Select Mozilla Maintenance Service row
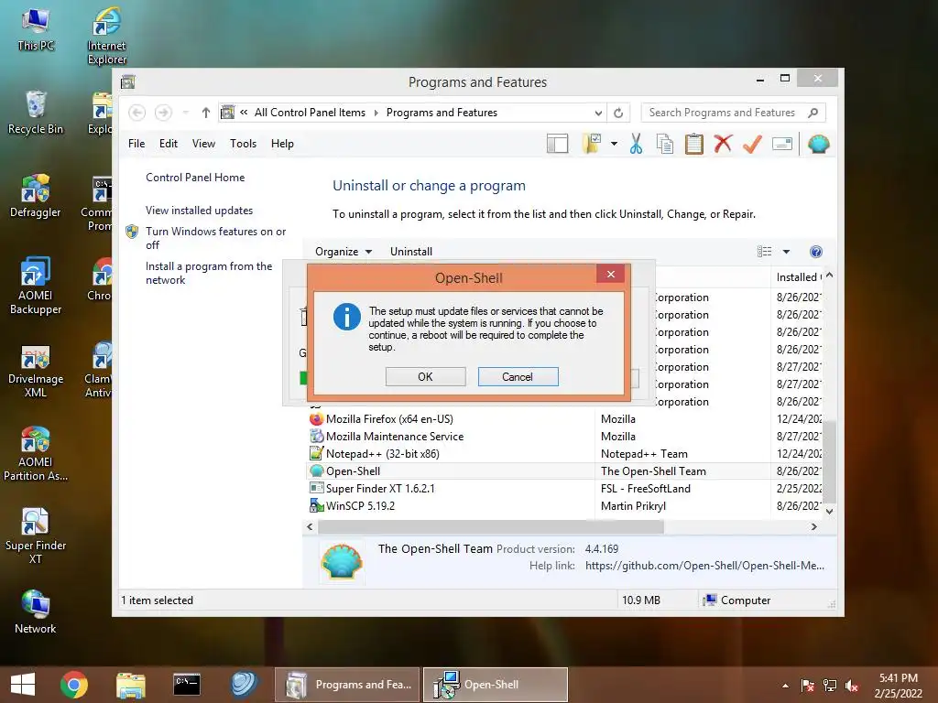The height and width of the screenshot is (703, 938). (565, 437)
